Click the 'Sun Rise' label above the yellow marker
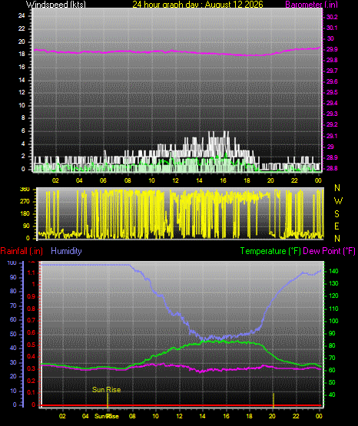The image size is (358, 426). [106, 390]
